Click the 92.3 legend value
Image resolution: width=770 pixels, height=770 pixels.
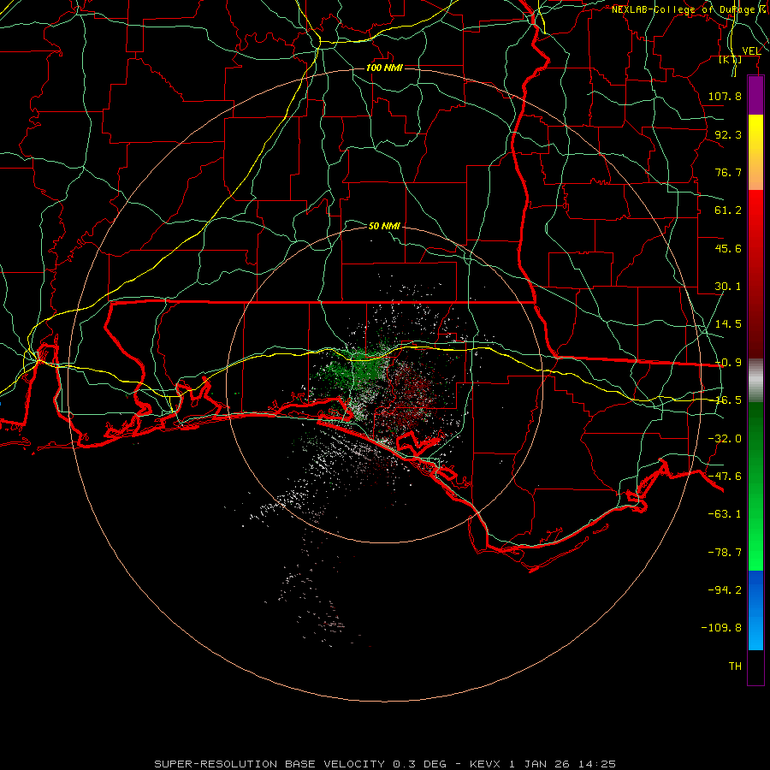point(728,134)
